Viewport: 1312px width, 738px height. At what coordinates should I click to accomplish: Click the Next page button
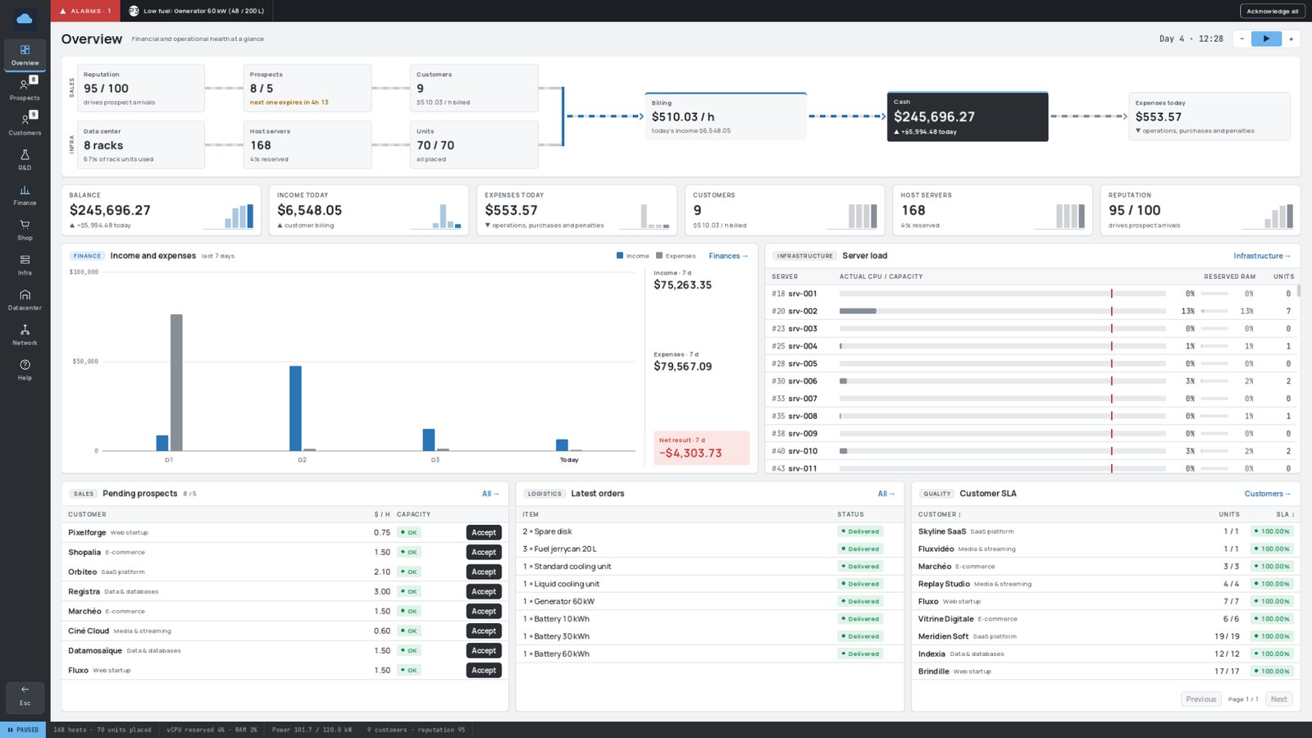point(1278,699)
